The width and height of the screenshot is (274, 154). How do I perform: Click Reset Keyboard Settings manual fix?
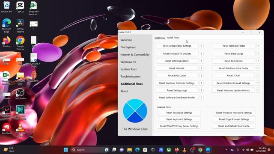[179, 119]
